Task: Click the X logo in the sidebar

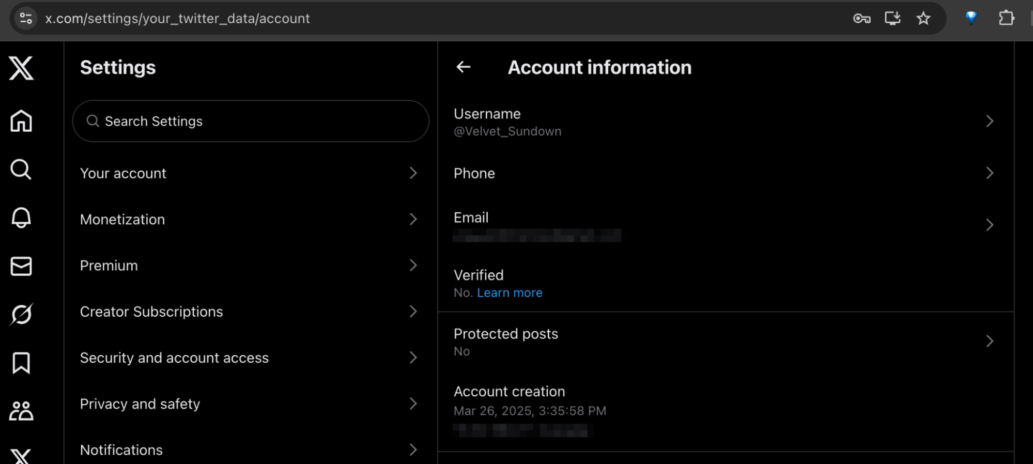Action: (x=21, y=68)
